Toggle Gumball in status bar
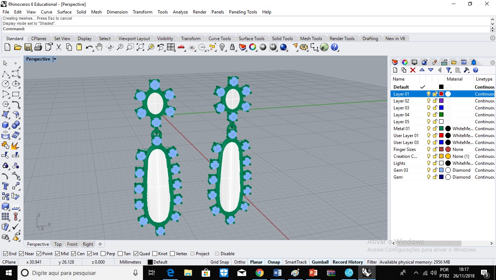The image size is (496, 280). tap(320, 262)
